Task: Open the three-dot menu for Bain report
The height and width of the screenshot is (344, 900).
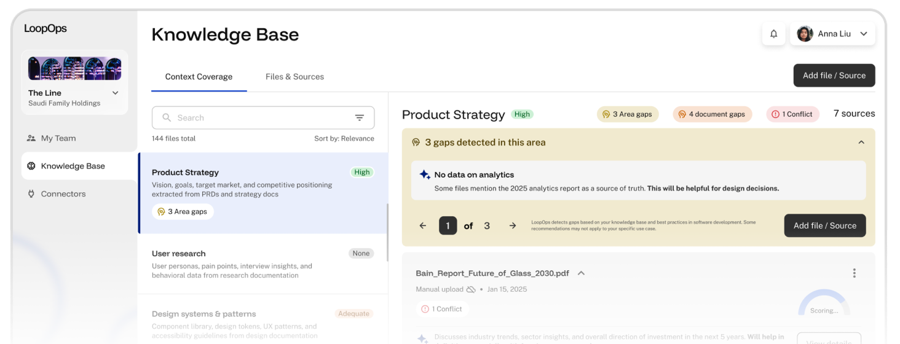Action: [x=854, y=273]
